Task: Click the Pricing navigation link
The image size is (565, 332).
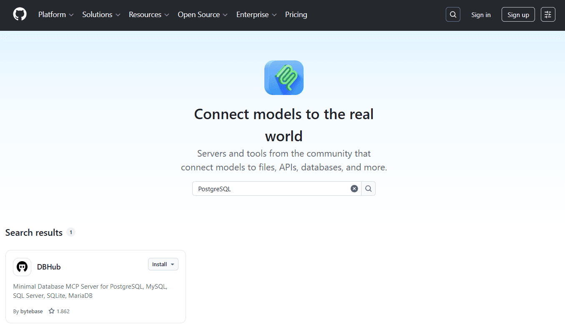Action: click(296, 15)
